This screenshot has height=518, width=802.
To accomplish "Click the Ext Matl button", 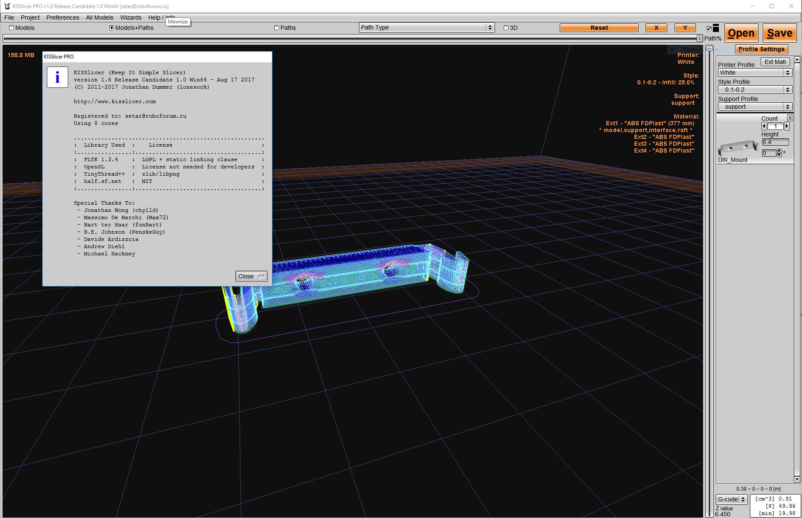I will (775, 62).
